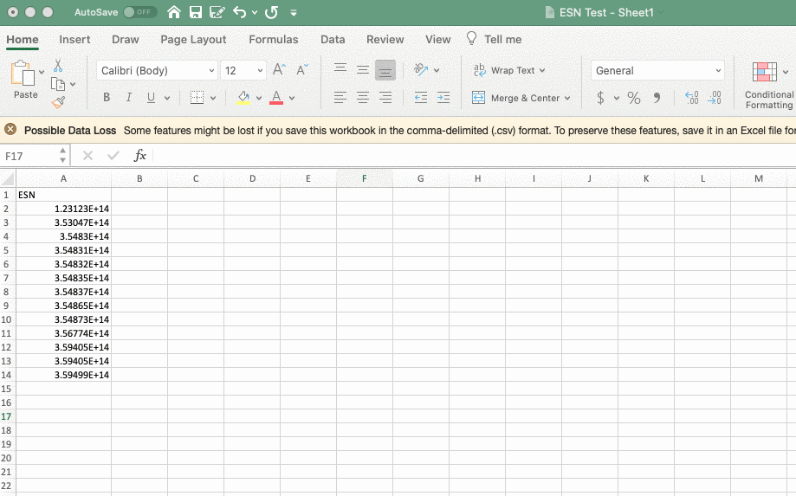The image size is (796, 496).
Task: Click the Select All corner triangle
Action: (8, 178)
